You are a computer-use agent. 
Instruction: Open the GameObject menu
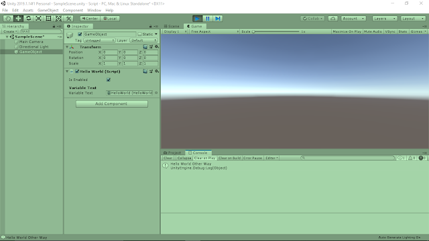coord(48,11)
